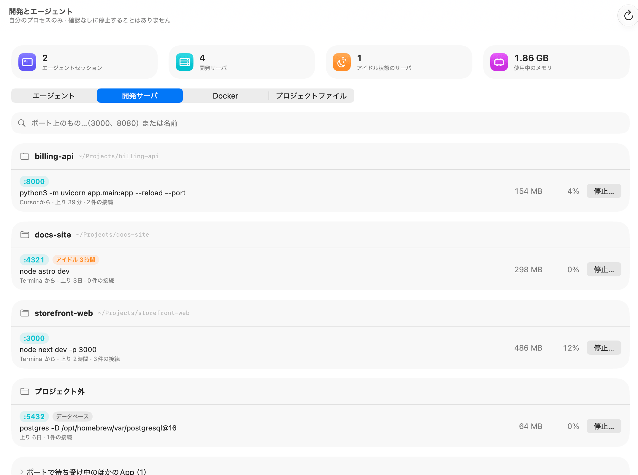Switch to the エージェント tab

[54, 96]
